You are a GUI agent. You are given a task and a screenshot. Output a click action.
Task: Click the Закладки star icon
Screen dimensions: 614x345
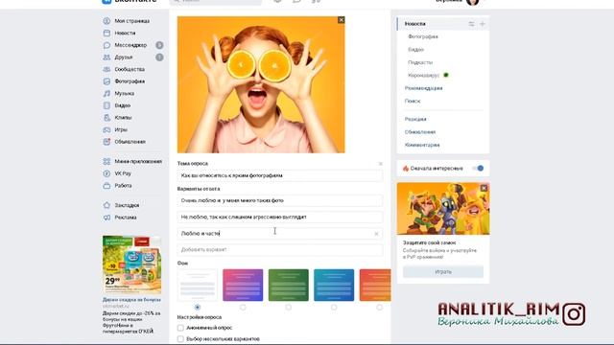tap(106, 205)
